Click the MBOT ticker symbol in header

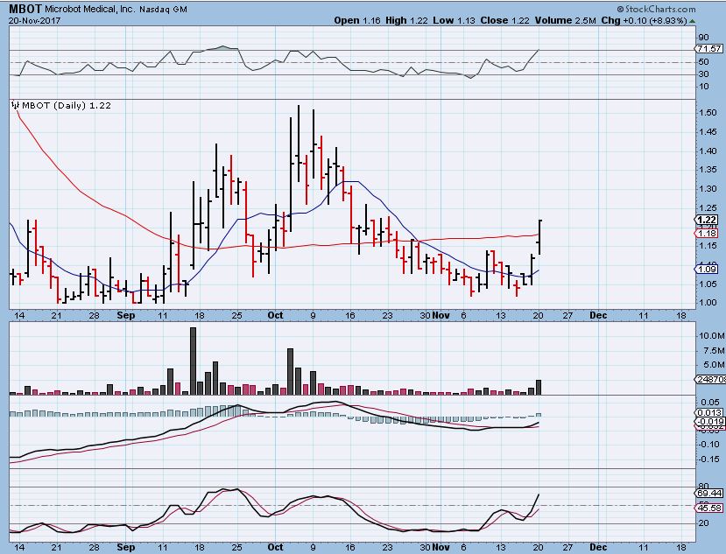point(25,9)
